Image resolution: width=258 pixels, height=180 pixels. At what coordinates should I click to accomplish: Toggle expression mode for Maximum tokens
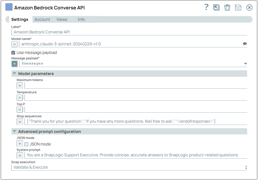(20, 85)
